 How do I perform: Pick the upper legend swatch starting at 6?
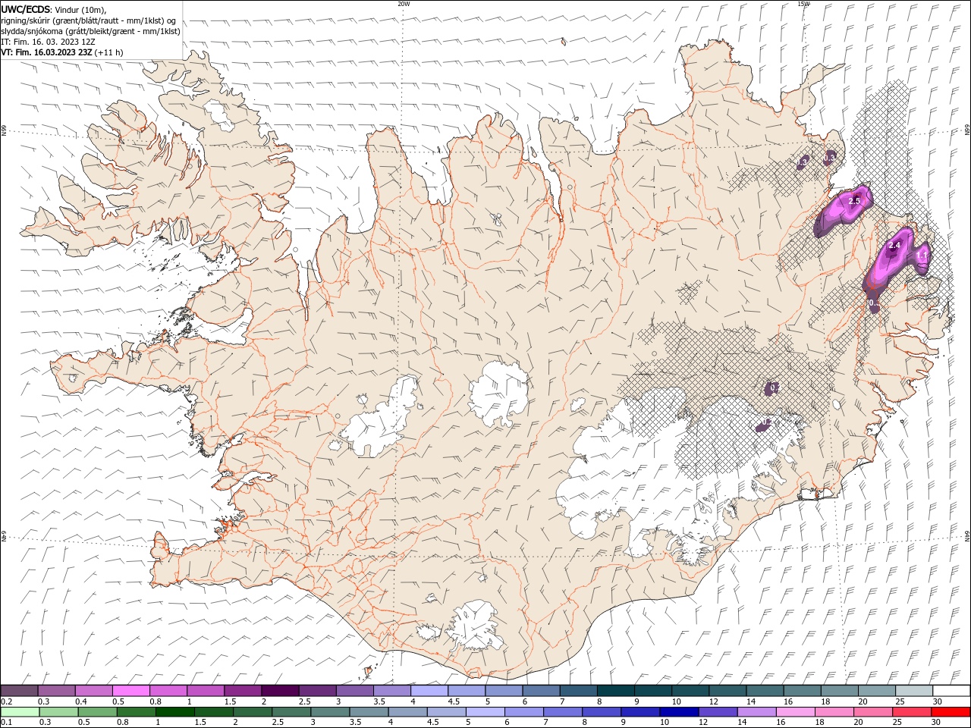(x=541, y=691)
